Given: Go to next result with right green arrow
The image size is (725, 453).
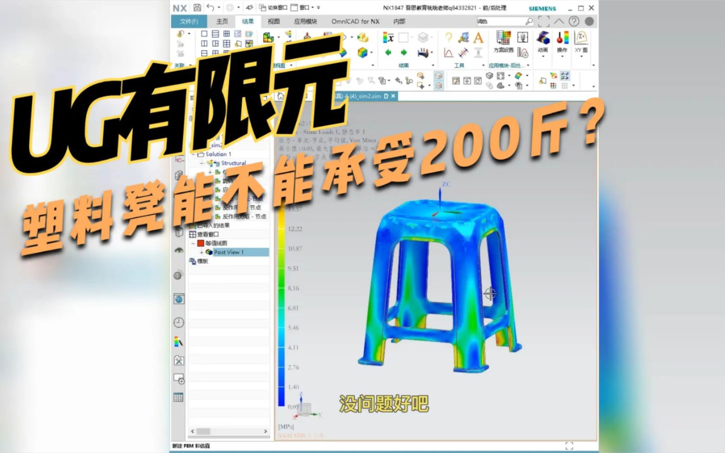Looking at the screenshot, I should click(404, 52).
